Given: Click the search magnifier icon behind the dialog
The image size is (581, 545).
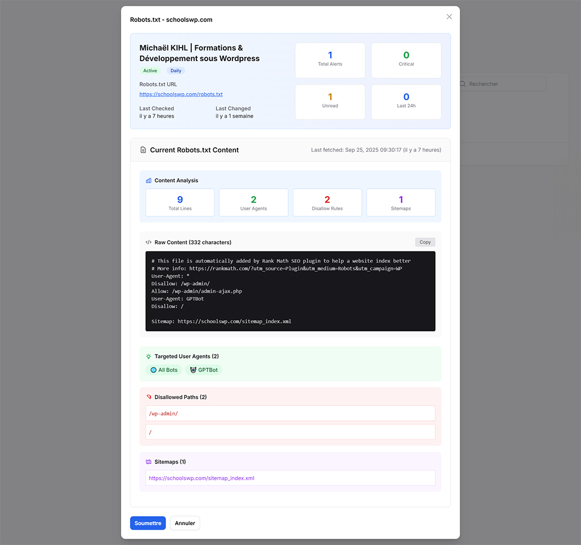Looking at the screenshot, I should point(463,84).
